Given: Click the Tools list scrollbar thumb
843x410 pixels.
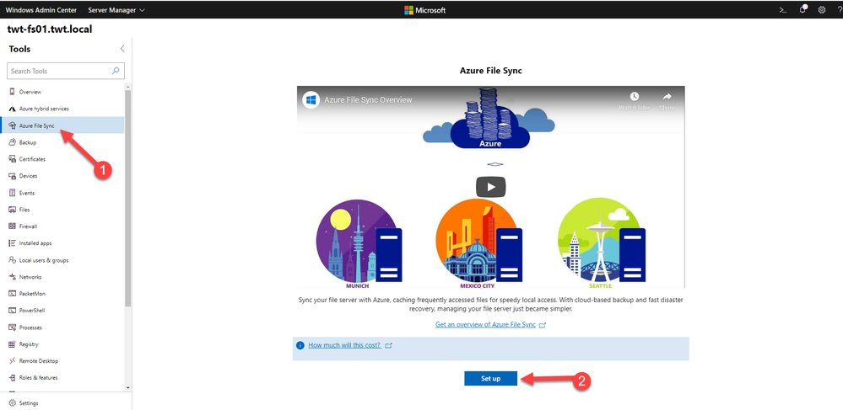Looking at the screenshot, I should (127, 198).
